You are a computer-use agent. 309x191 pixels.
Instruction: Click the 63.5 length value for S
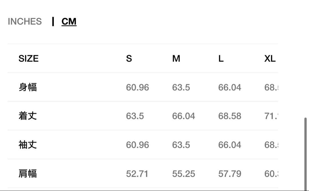click(x=135, y=116)
